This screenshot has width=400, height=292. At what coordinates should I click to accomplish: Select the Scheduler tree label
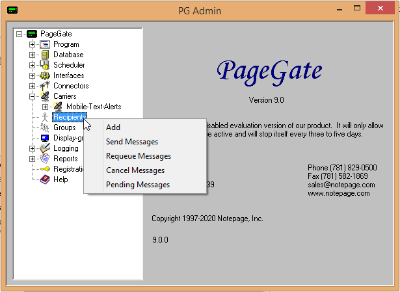[69, 65]
